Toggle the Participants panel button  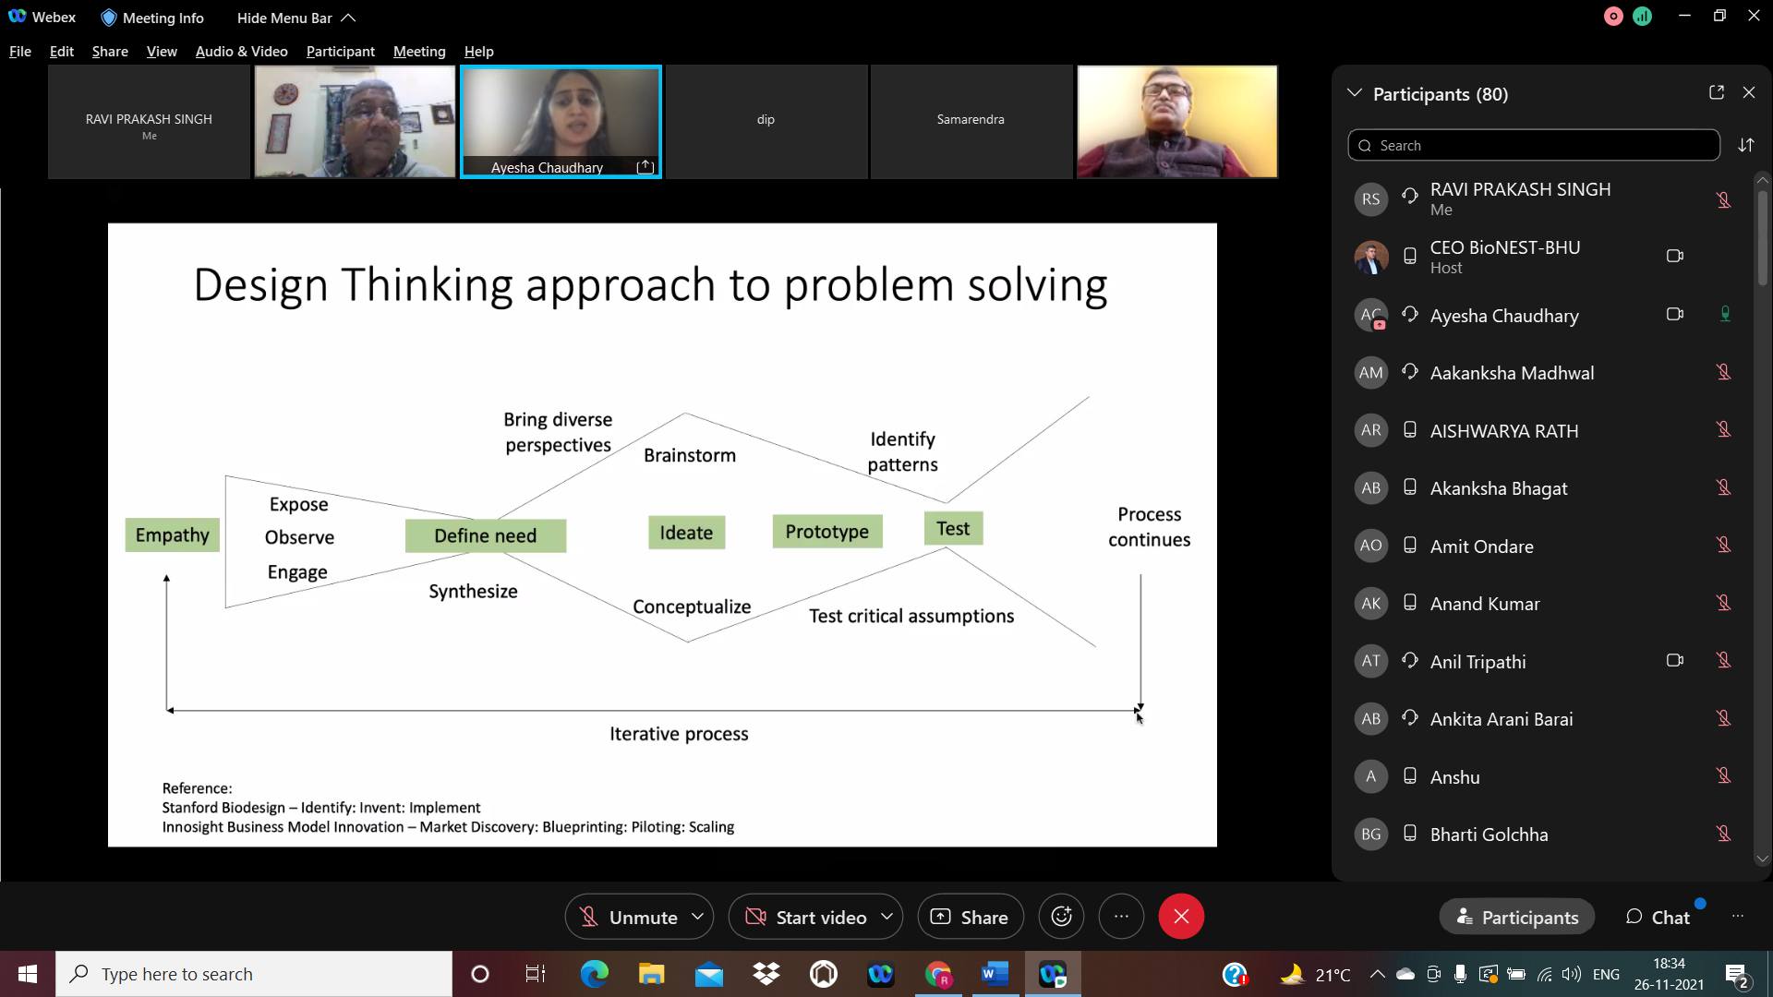[x=1516, y=917]
